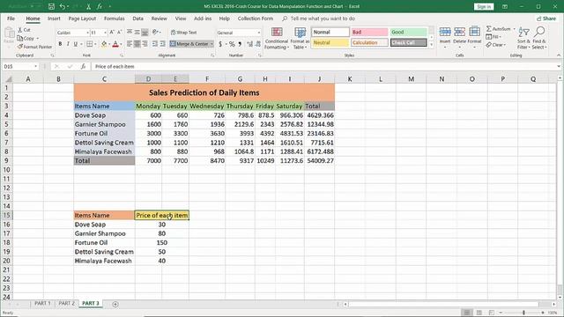This screenshot has width=564, height=317.
Task: Expand the formula bar
Action: 559,67
